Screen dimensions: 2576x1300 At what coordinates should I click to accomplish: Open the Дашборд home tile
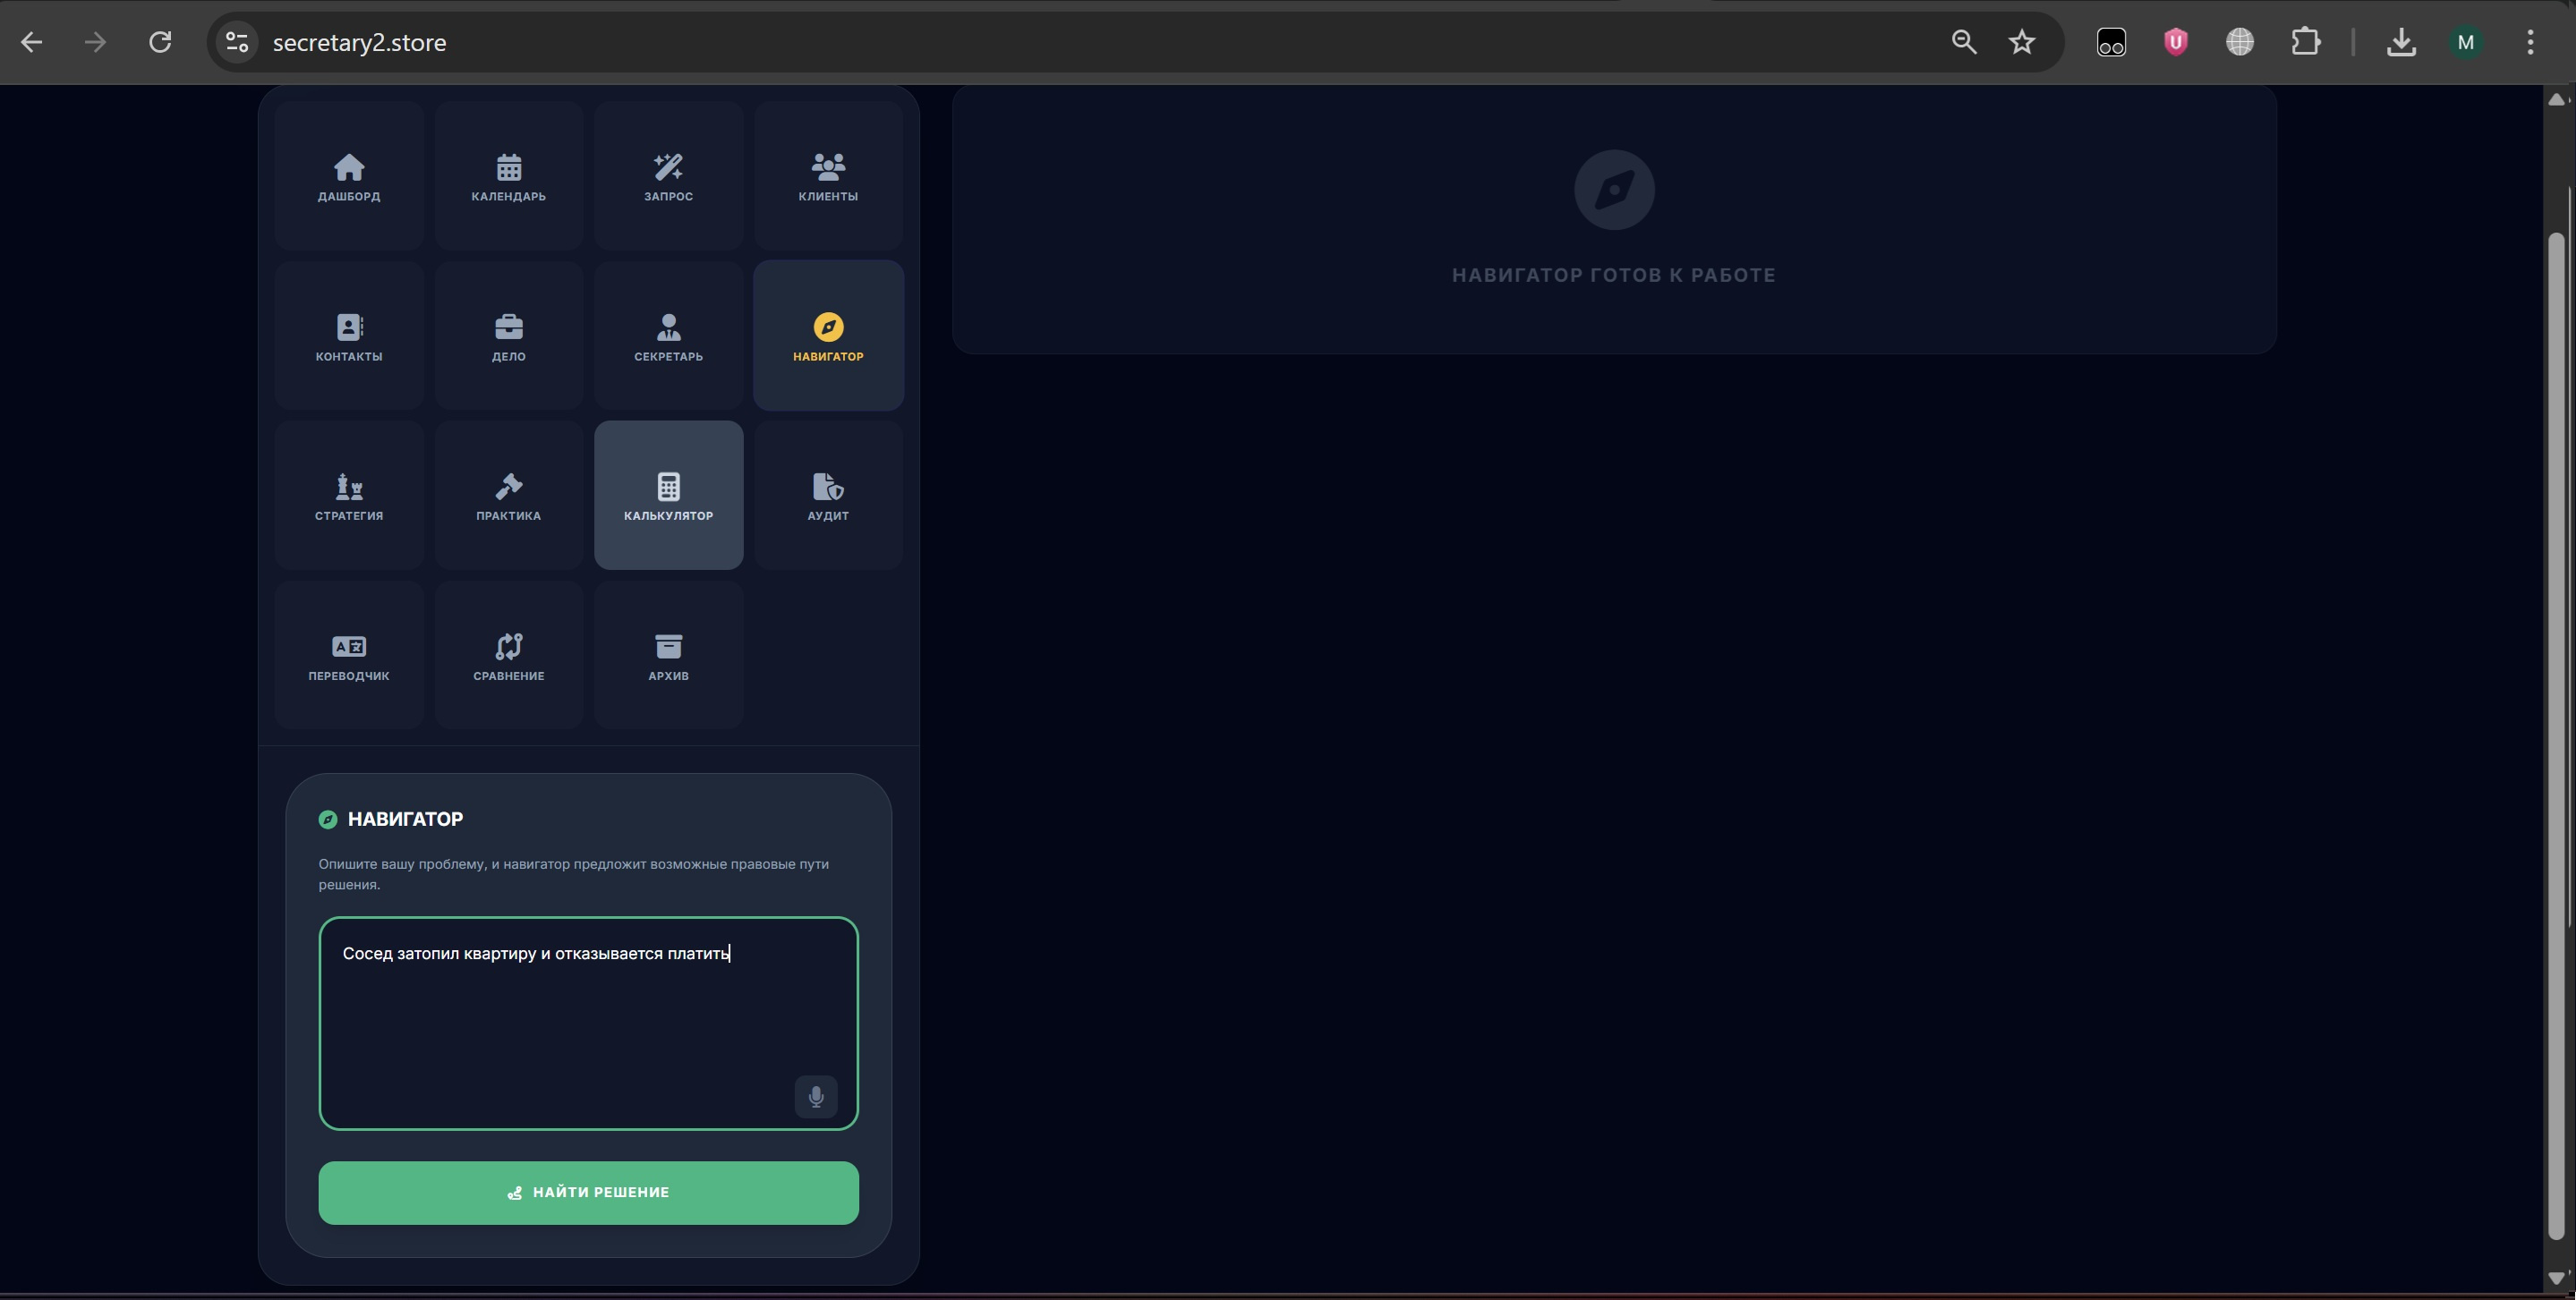click(349, 176)
